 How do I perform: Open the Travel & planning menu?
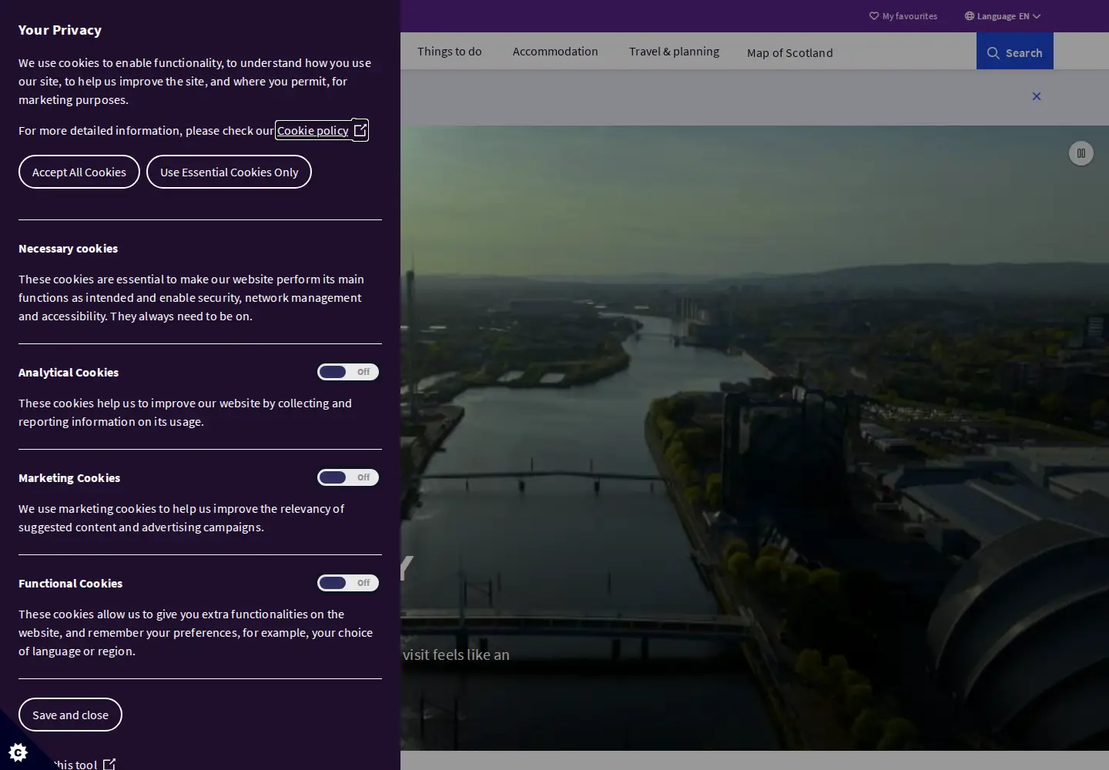coord(674,52)
